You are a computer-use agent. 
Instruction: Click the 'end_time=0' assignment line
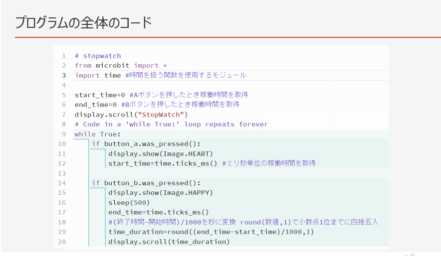(96, 105)
